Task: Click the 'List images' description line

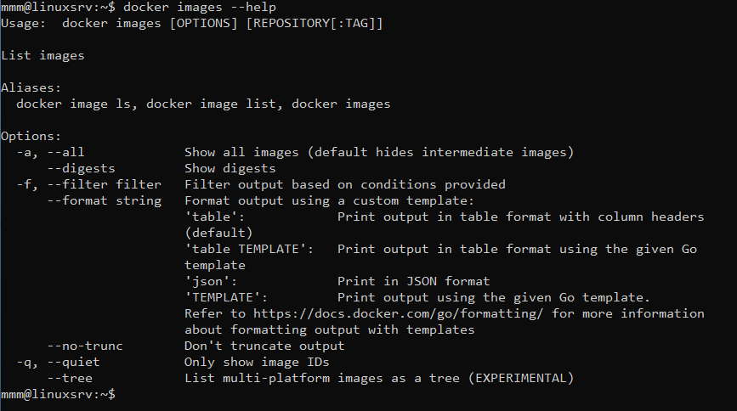Action: coord(43,56)
